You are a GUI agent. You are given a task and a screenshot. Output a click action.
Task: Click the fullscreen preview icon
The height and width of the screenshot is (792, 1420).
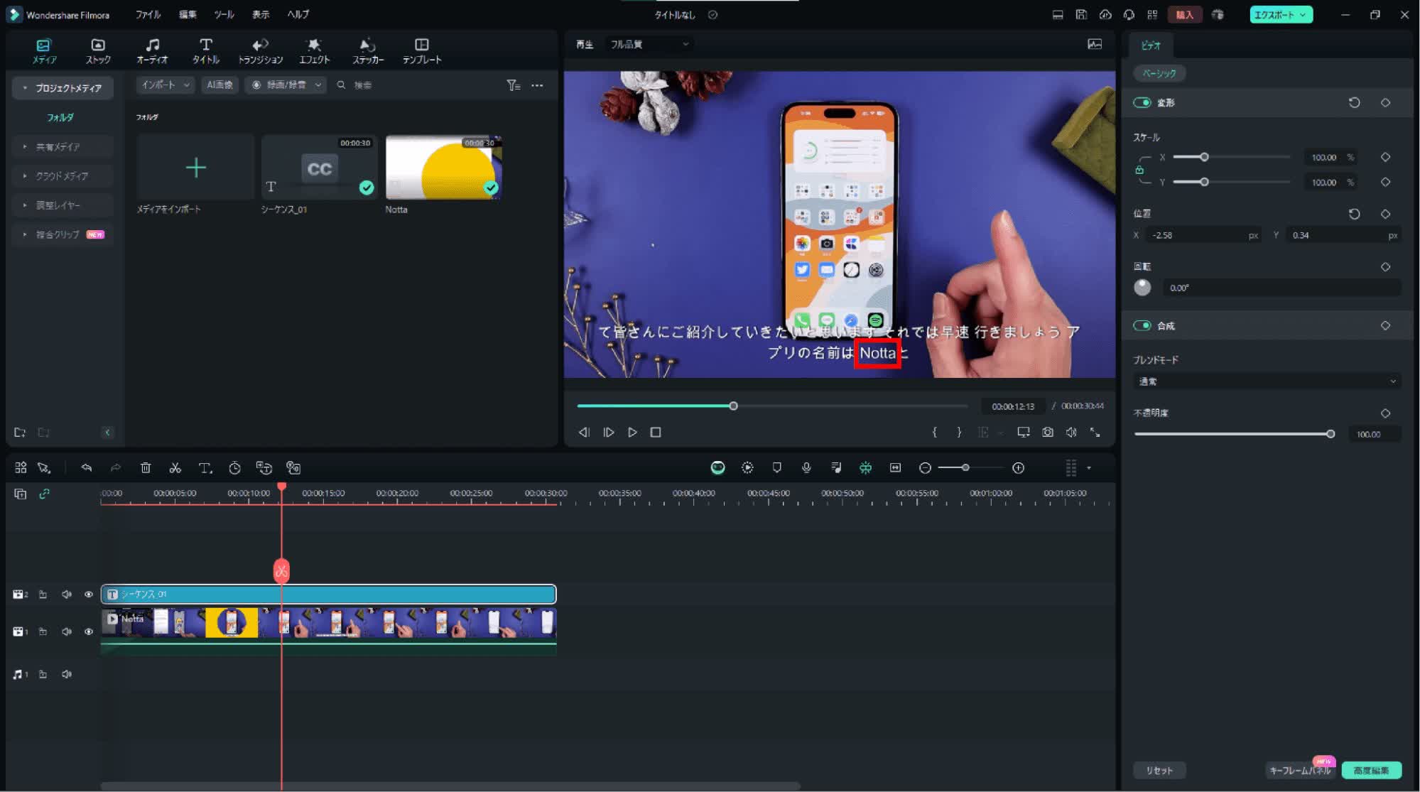click(1095, 432)
